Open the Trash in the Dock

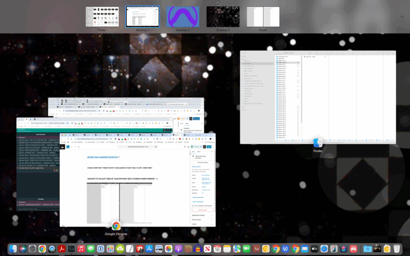click(x=396, y=249)
